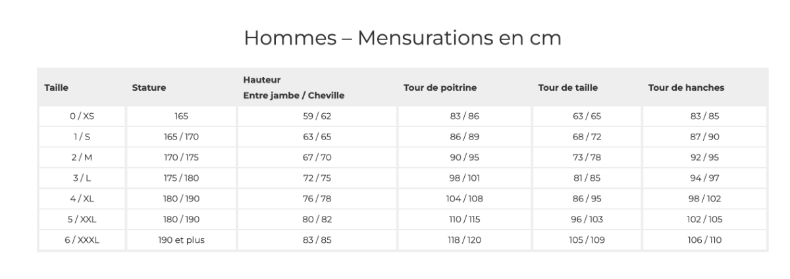Select the 6 / XXXL size cell
790x279 pixels.
coord(82,240)
